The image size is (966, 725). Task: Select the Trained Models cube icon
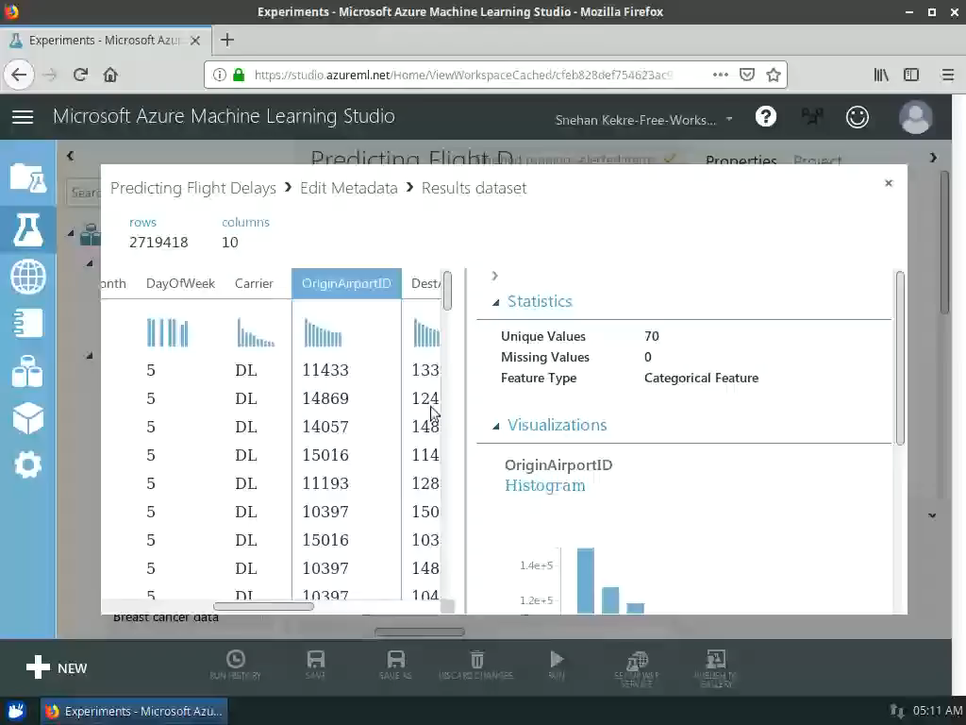coord(28,419)
